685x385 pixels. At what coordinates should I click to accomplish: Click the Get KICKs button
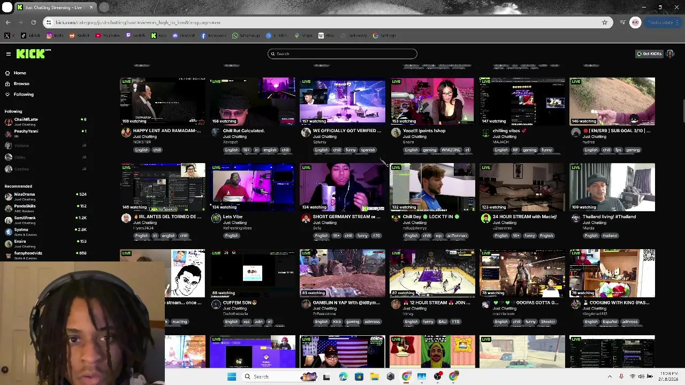pos(649,53)
